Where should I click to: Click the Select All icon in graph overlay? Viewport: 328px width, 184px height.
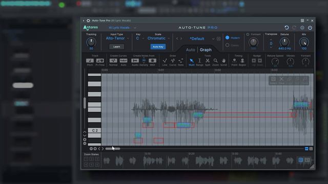(273, 79)
